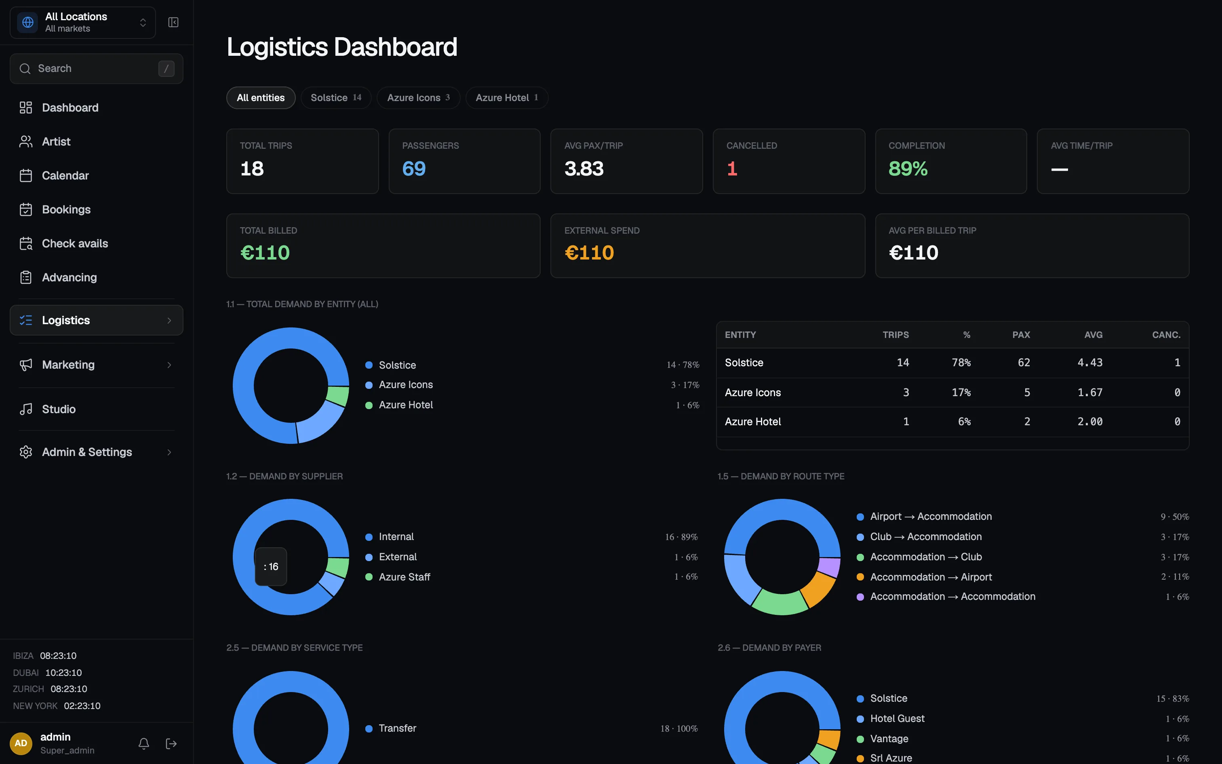Image resolution: width=1222 pixels, height=764 pixels.
Task: Click the Admin & Settings gear icon
Action: point(26,452)
